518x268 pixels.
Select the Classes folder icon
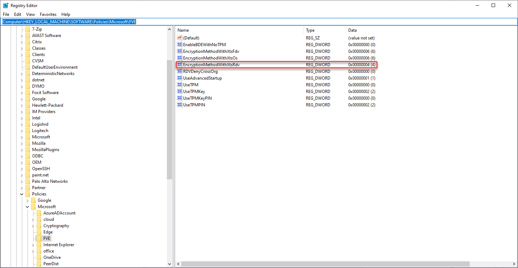click(x=28, y=48)
